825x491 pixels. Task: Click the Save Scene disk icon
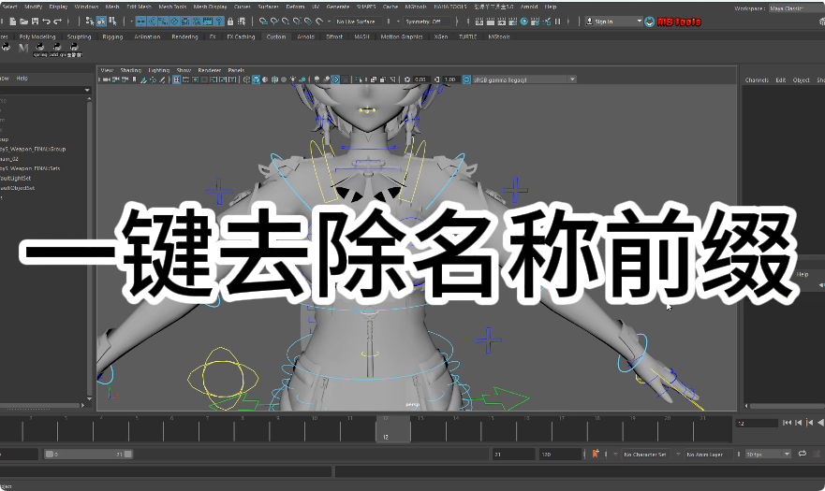coord(35,22)
